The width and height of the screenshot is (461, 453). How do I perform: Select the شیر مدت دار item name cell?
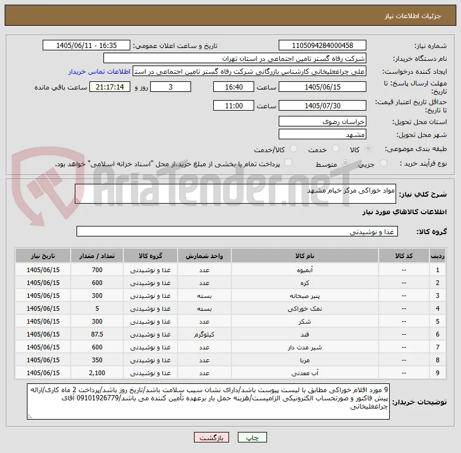pyautogui.click(x=304, y=347)
